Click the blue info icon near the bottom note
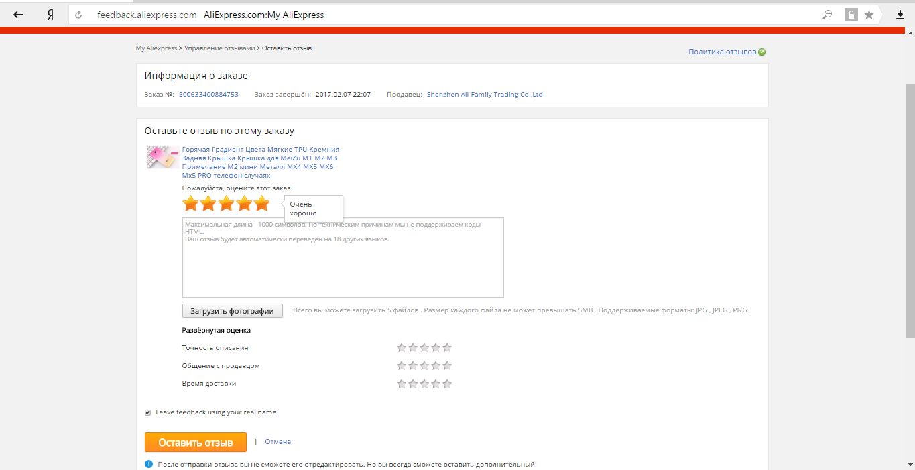The image size is (915, 470). point(149,464)
